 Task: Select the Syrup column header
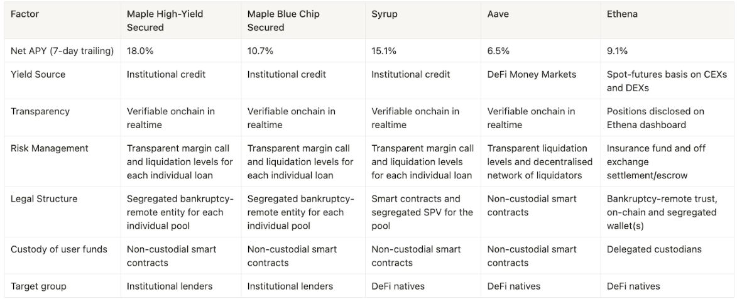[384, 14]
